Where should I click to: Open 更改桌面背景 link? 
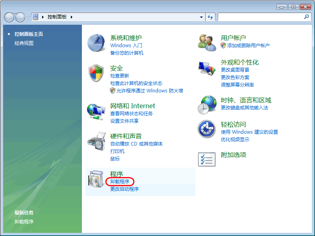pyautogui.click(x=235, y=70)
